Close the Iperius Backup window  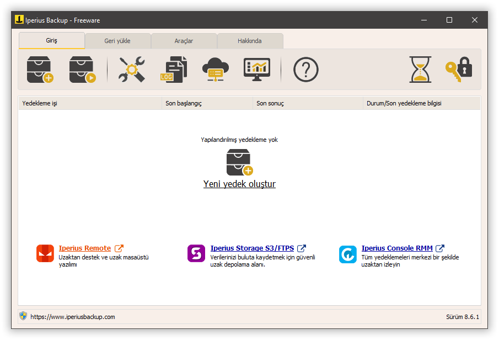(x=475, y=20)
